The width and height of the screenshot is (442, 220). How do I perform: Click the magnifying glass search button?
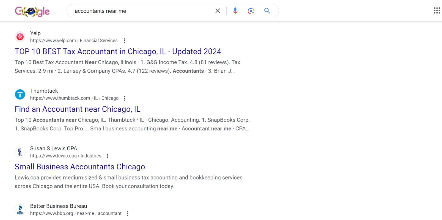point(267,11)
